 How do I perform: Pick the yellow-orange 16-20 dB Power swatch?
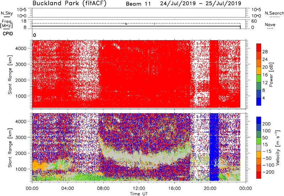(x=259, y=70)
